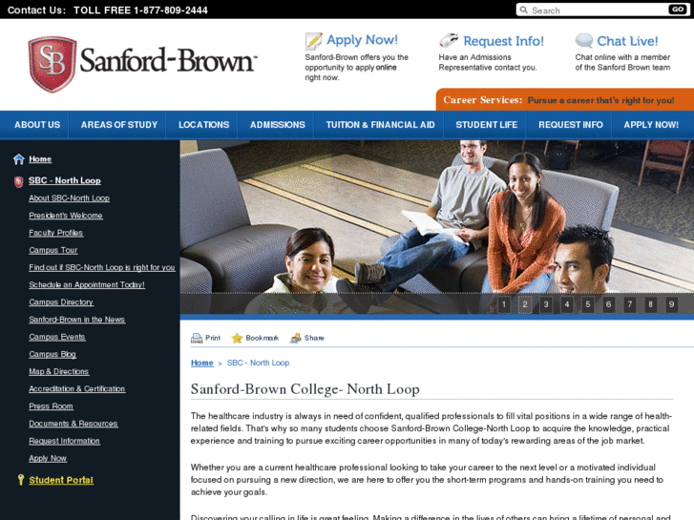Click the Print text link
Screen dimensions: 694x520
213,338
